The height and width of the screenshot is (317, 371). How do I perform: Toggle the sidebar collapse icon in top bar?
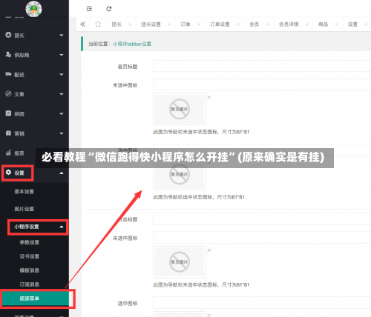tap(89, 9)
